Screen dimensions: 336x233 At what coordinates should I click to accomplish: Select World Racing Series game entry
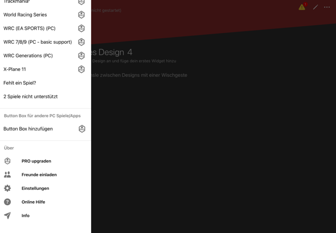pyautogui.click(x=46, y=15)
